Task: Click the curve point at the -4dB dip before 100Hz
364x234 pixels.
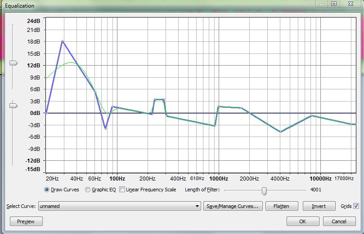Action: [106, 128]
